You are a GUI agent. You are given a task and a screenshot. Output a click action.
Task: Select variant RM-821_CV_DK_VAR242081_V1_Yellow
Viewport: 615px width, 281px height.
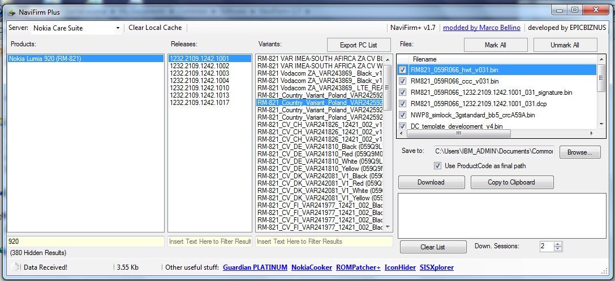pos(320,197)
